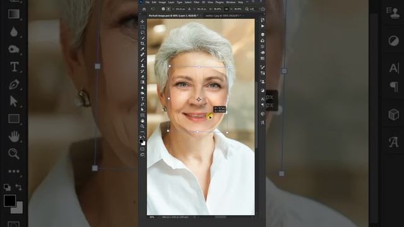Click the width percentage field in options bar
The width and height of the screenshot is (404, 227).
(x=217, y=9)
